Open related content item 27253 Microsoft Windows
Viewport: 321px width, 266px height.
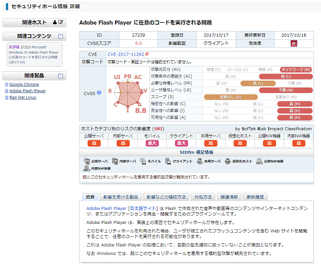click(x=33, y=54)
